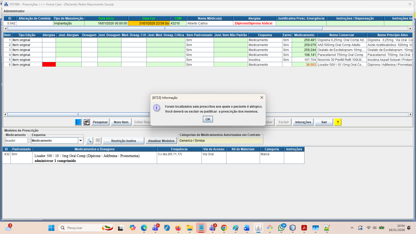The image size is (416, 234).
Task: Click the Novo Item button
Action: pos(121,122)
